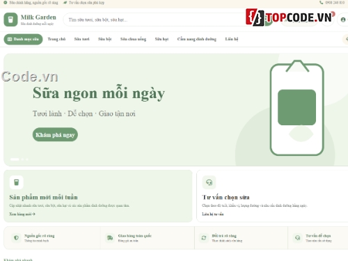Click the Milk Garden cup logo icon

[10, 19]
